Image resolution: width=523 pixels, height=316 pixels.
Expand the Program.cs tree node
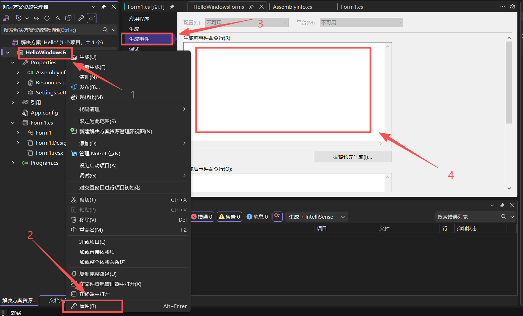(x=13, y=163)
